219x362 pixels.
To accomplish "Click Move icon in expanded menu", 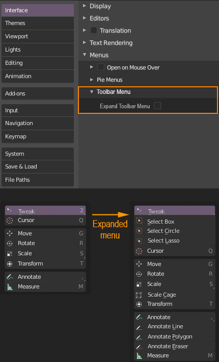I will (139, 264).
